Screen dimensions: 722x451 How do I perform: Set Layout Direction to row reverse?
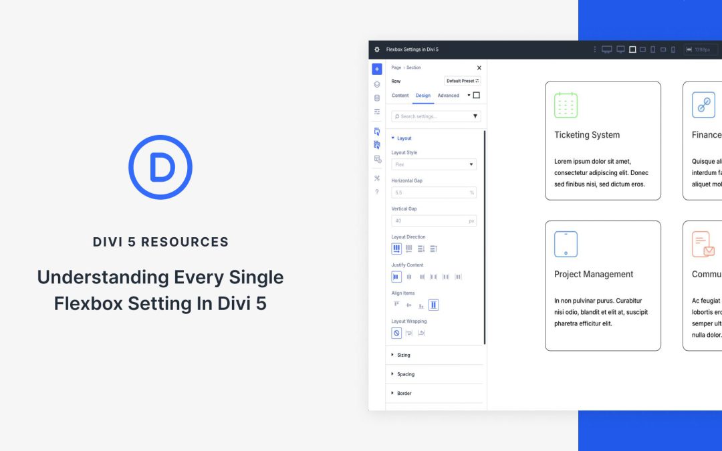click(409, 249)
